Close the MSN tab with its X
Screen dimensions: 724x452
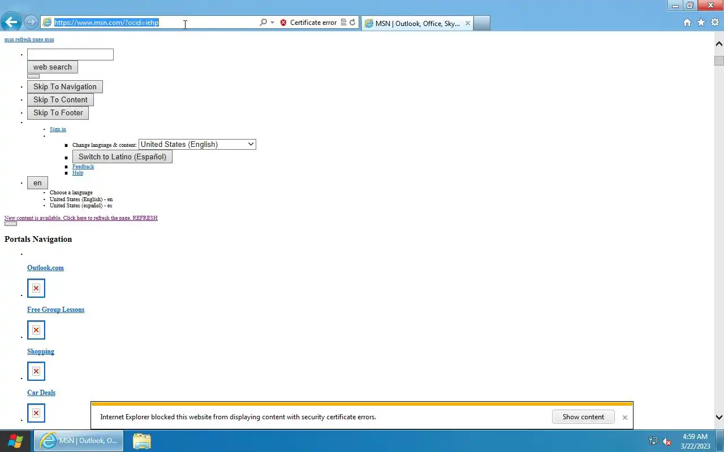coord(467,23)
